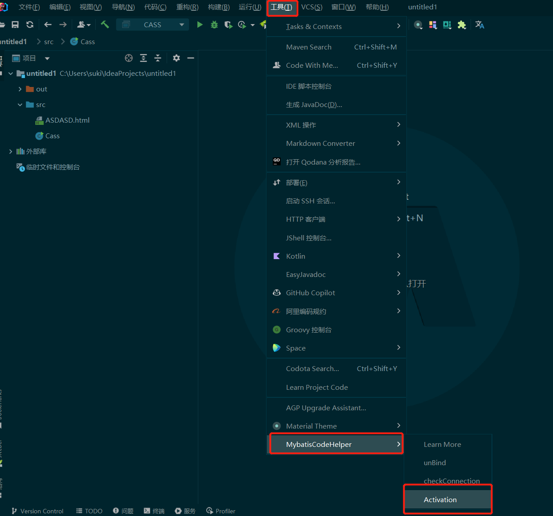Open the 问题 (Problems) tool window
Viewport: 553px width, 516px height.
tap(123, 511)
